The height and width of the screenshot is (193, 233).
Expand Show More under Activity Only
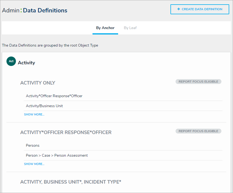(x=34, y=114)
